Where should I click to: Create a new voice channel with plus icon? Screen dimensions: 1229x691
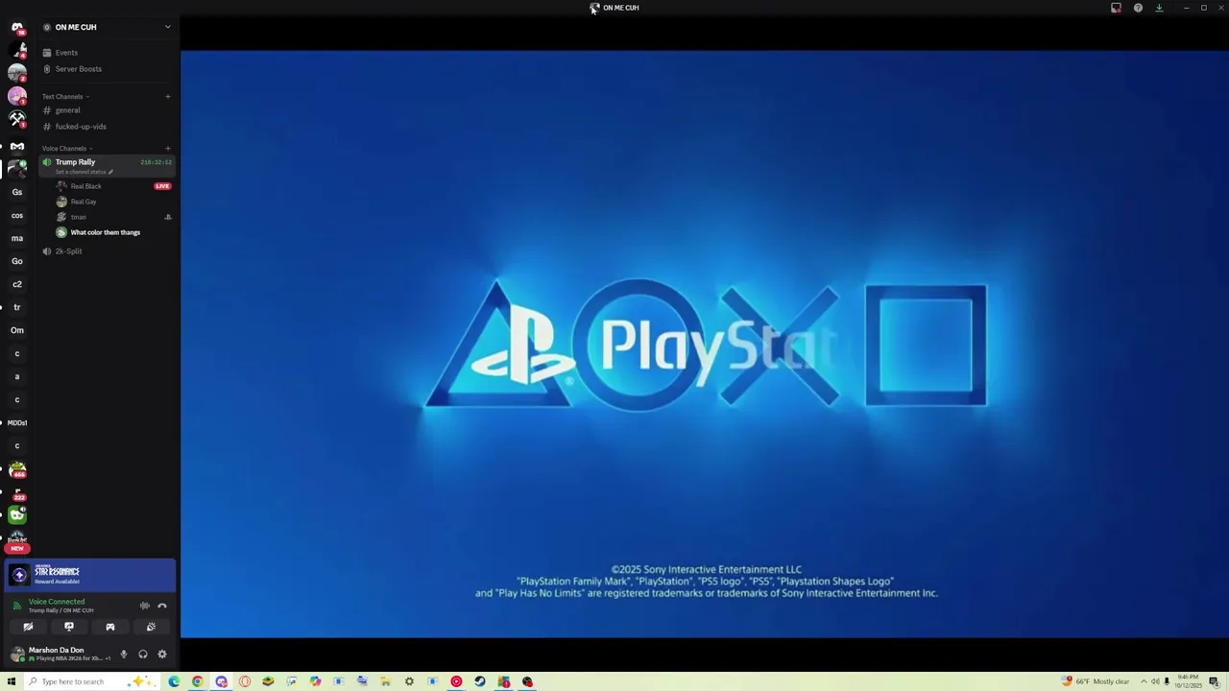pos(167,149)
